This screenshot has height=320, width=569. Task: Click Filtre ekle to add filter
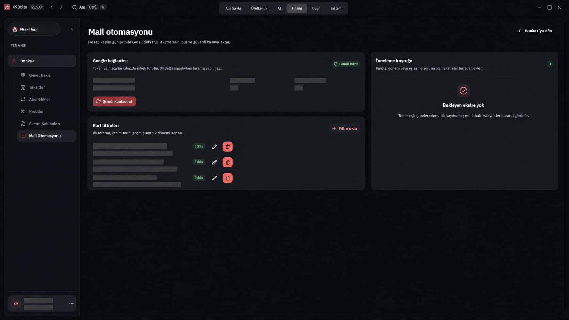(344, 128)
